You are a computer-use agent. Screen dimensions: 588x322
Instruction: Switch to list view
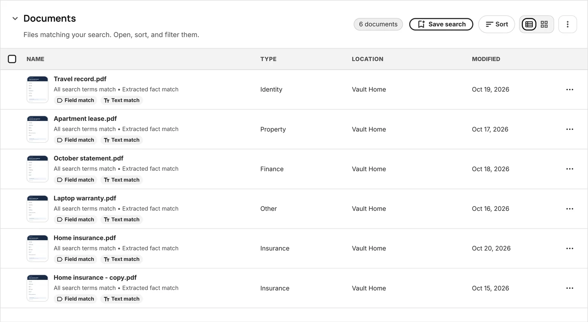529,24
